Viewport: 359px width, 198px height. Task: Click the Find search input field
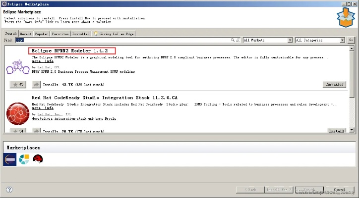pos(124,40)
